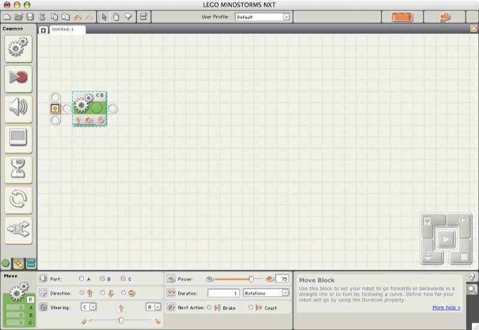479x330 pixels.
Task: Click controller Download button at bottom-left
Action: [x=428, y=255]
